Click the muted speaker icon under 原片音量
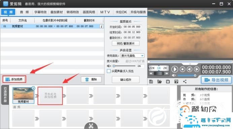233x129 pixels. tap(109, 66)
